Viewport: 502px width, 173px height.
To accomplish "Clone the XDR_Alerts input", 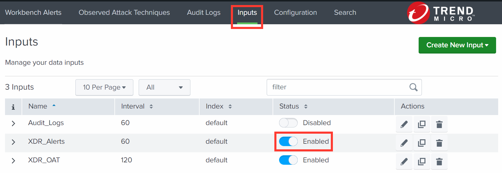I will coord(422,143).
